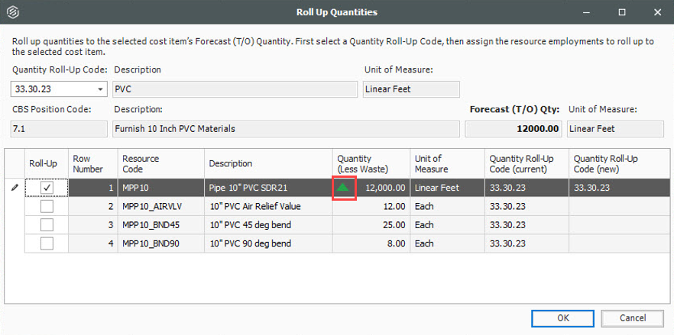Click the app logo icon in title bar
Viewport: 674px width, 335px height.
click(x=13, y=13)
